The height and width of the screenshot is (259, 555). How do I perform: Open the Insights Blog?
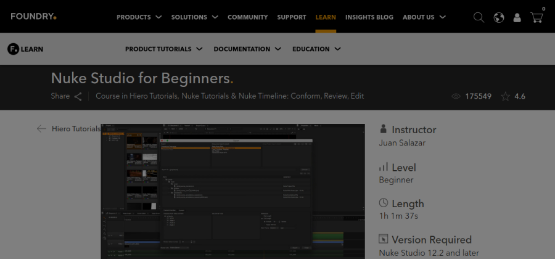[x=369, y=17]
